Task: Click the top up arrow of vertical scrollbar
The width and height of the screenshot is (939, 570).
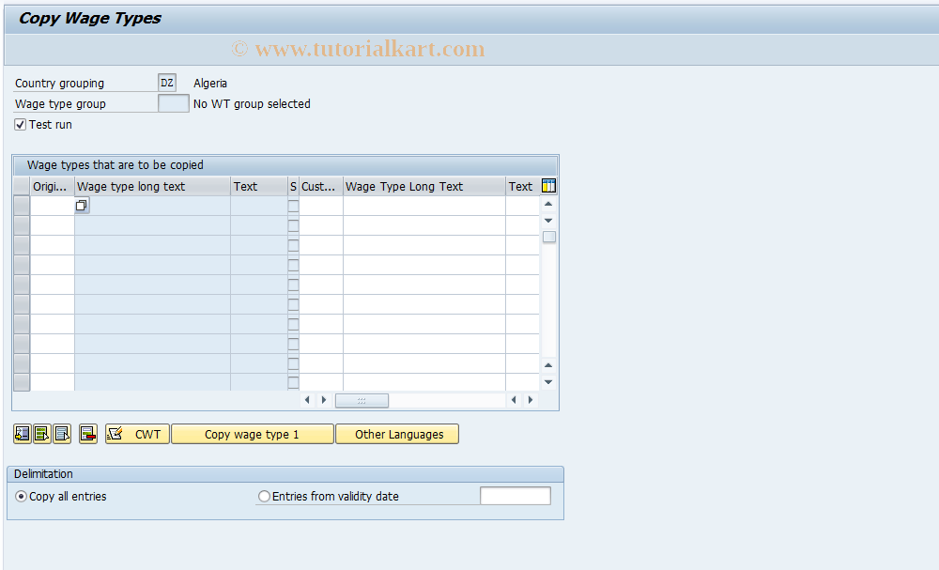Action: 548,204
